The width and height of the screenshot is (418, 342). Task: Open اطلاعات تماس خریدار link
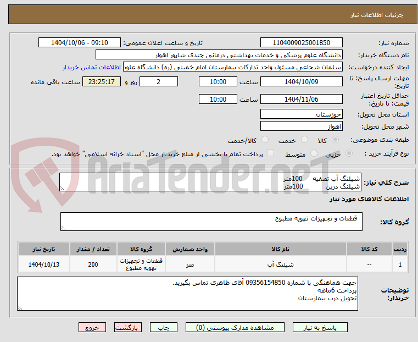coord(91,67)
